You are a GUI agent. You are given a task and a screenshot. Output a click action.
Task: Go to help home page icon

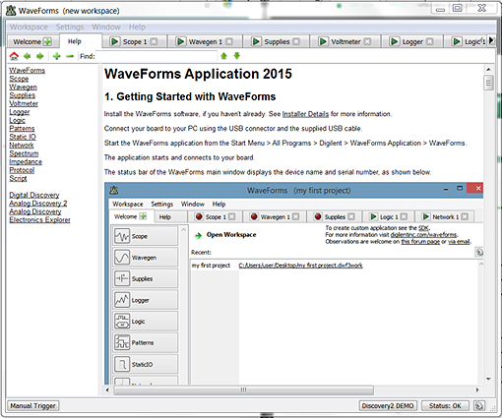tap(14, 56)
